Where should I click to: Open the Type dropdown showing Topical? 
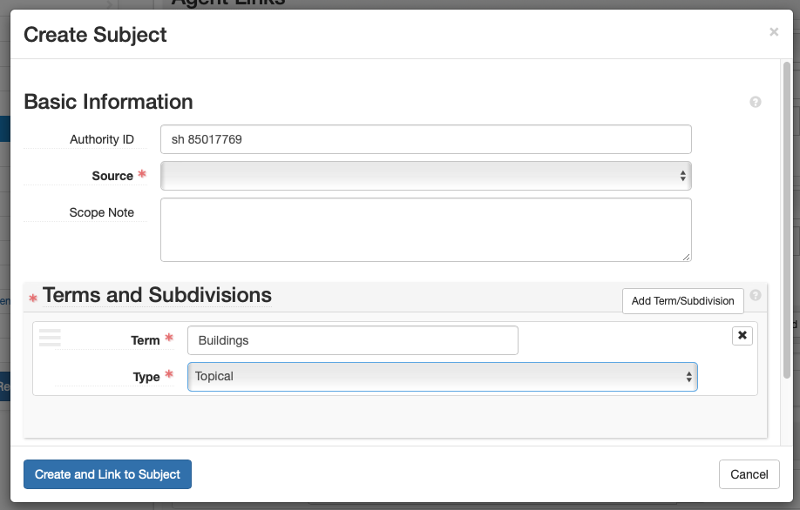coord(442,377)
